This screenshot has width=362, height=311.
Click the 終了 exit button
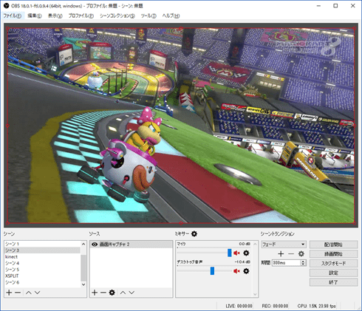[333, 282]
